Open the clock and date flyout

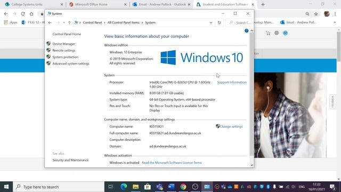pos(316,187)
